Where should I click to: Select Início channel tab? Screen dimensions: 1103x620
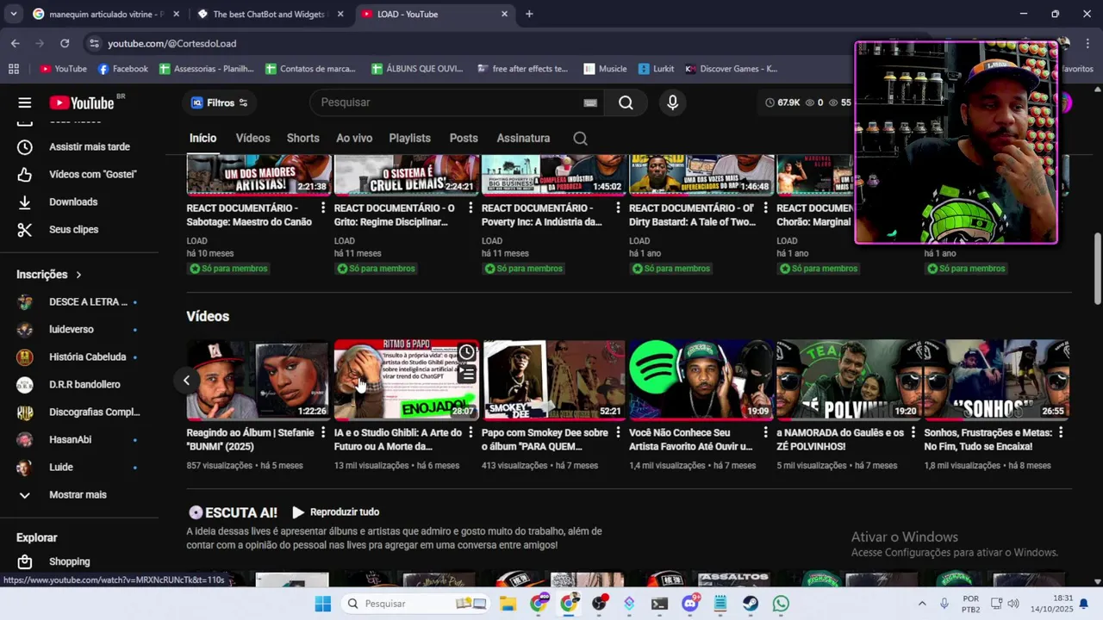(x=203, y=138)
